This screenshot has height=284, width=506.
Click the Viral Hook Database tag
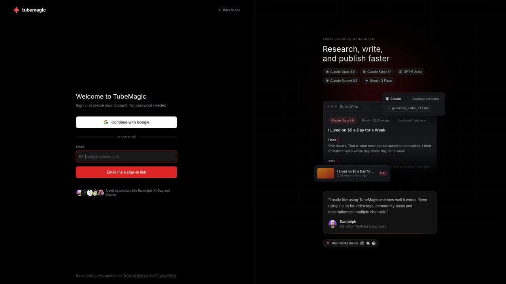[x=411, y=120]
